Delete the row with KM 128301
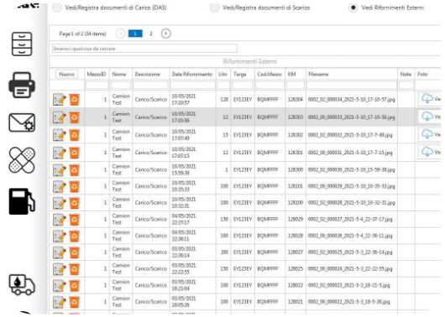Image resolution: width=445 pixels, height=317 pixels. pos(75,153)
